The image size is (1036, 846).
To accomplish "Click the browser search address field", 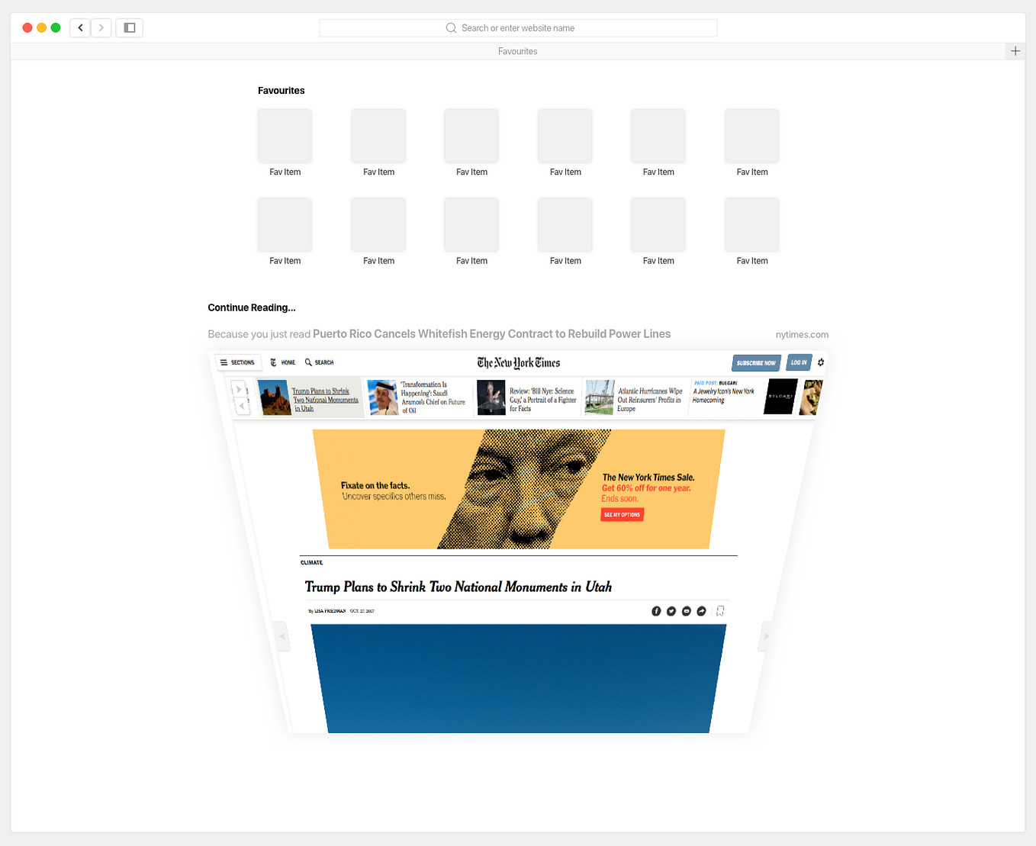I will point(517,27).
